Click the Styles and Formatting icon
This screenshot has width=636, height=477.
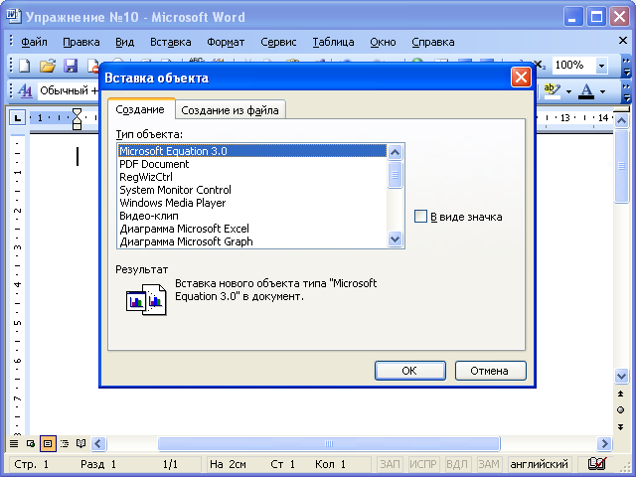(25, 90)
